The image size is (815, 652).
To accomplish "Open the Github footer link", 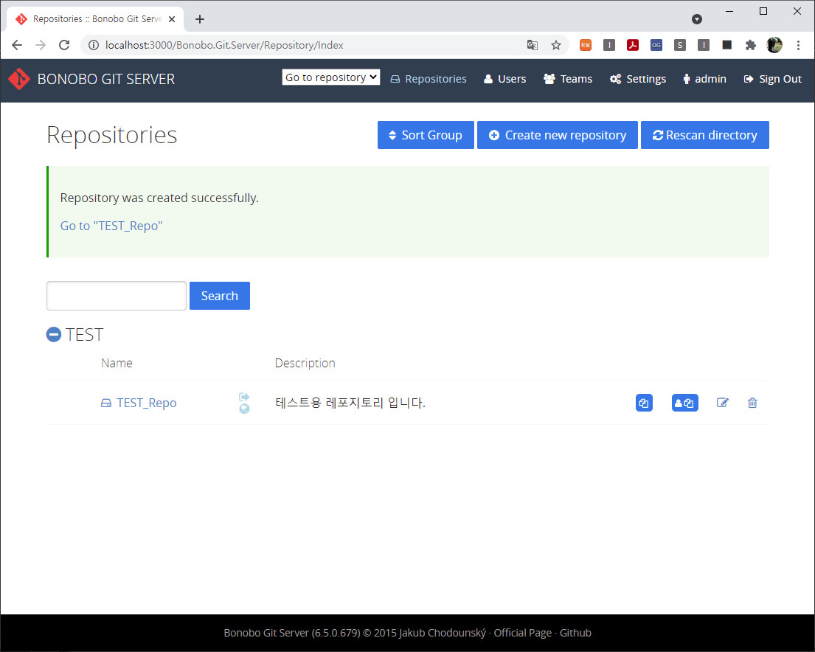I will pos(575,633).
